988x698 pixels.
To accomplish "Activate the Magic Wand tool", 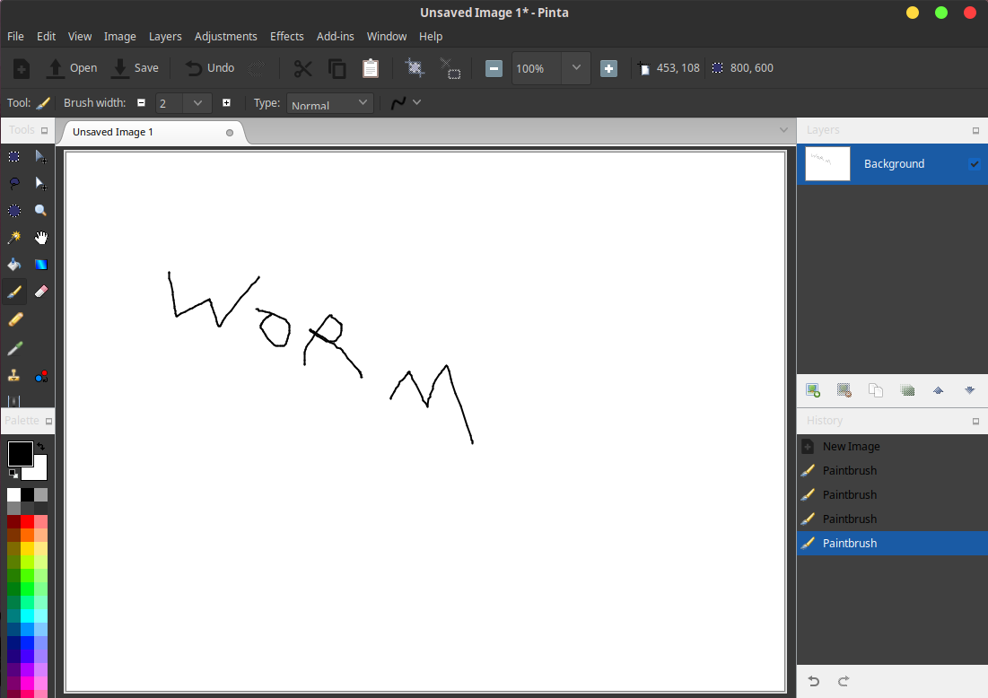I will tap(13, 238).
